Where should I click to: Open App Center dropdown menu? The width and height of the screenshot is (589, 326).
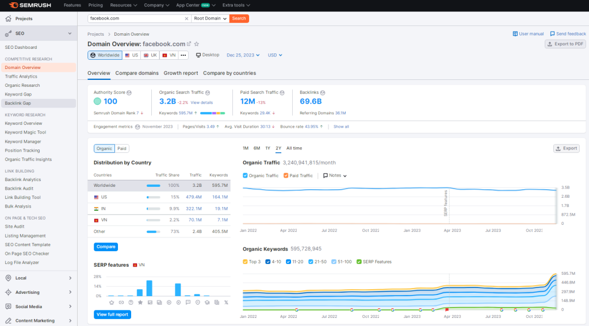coord(196,5)
